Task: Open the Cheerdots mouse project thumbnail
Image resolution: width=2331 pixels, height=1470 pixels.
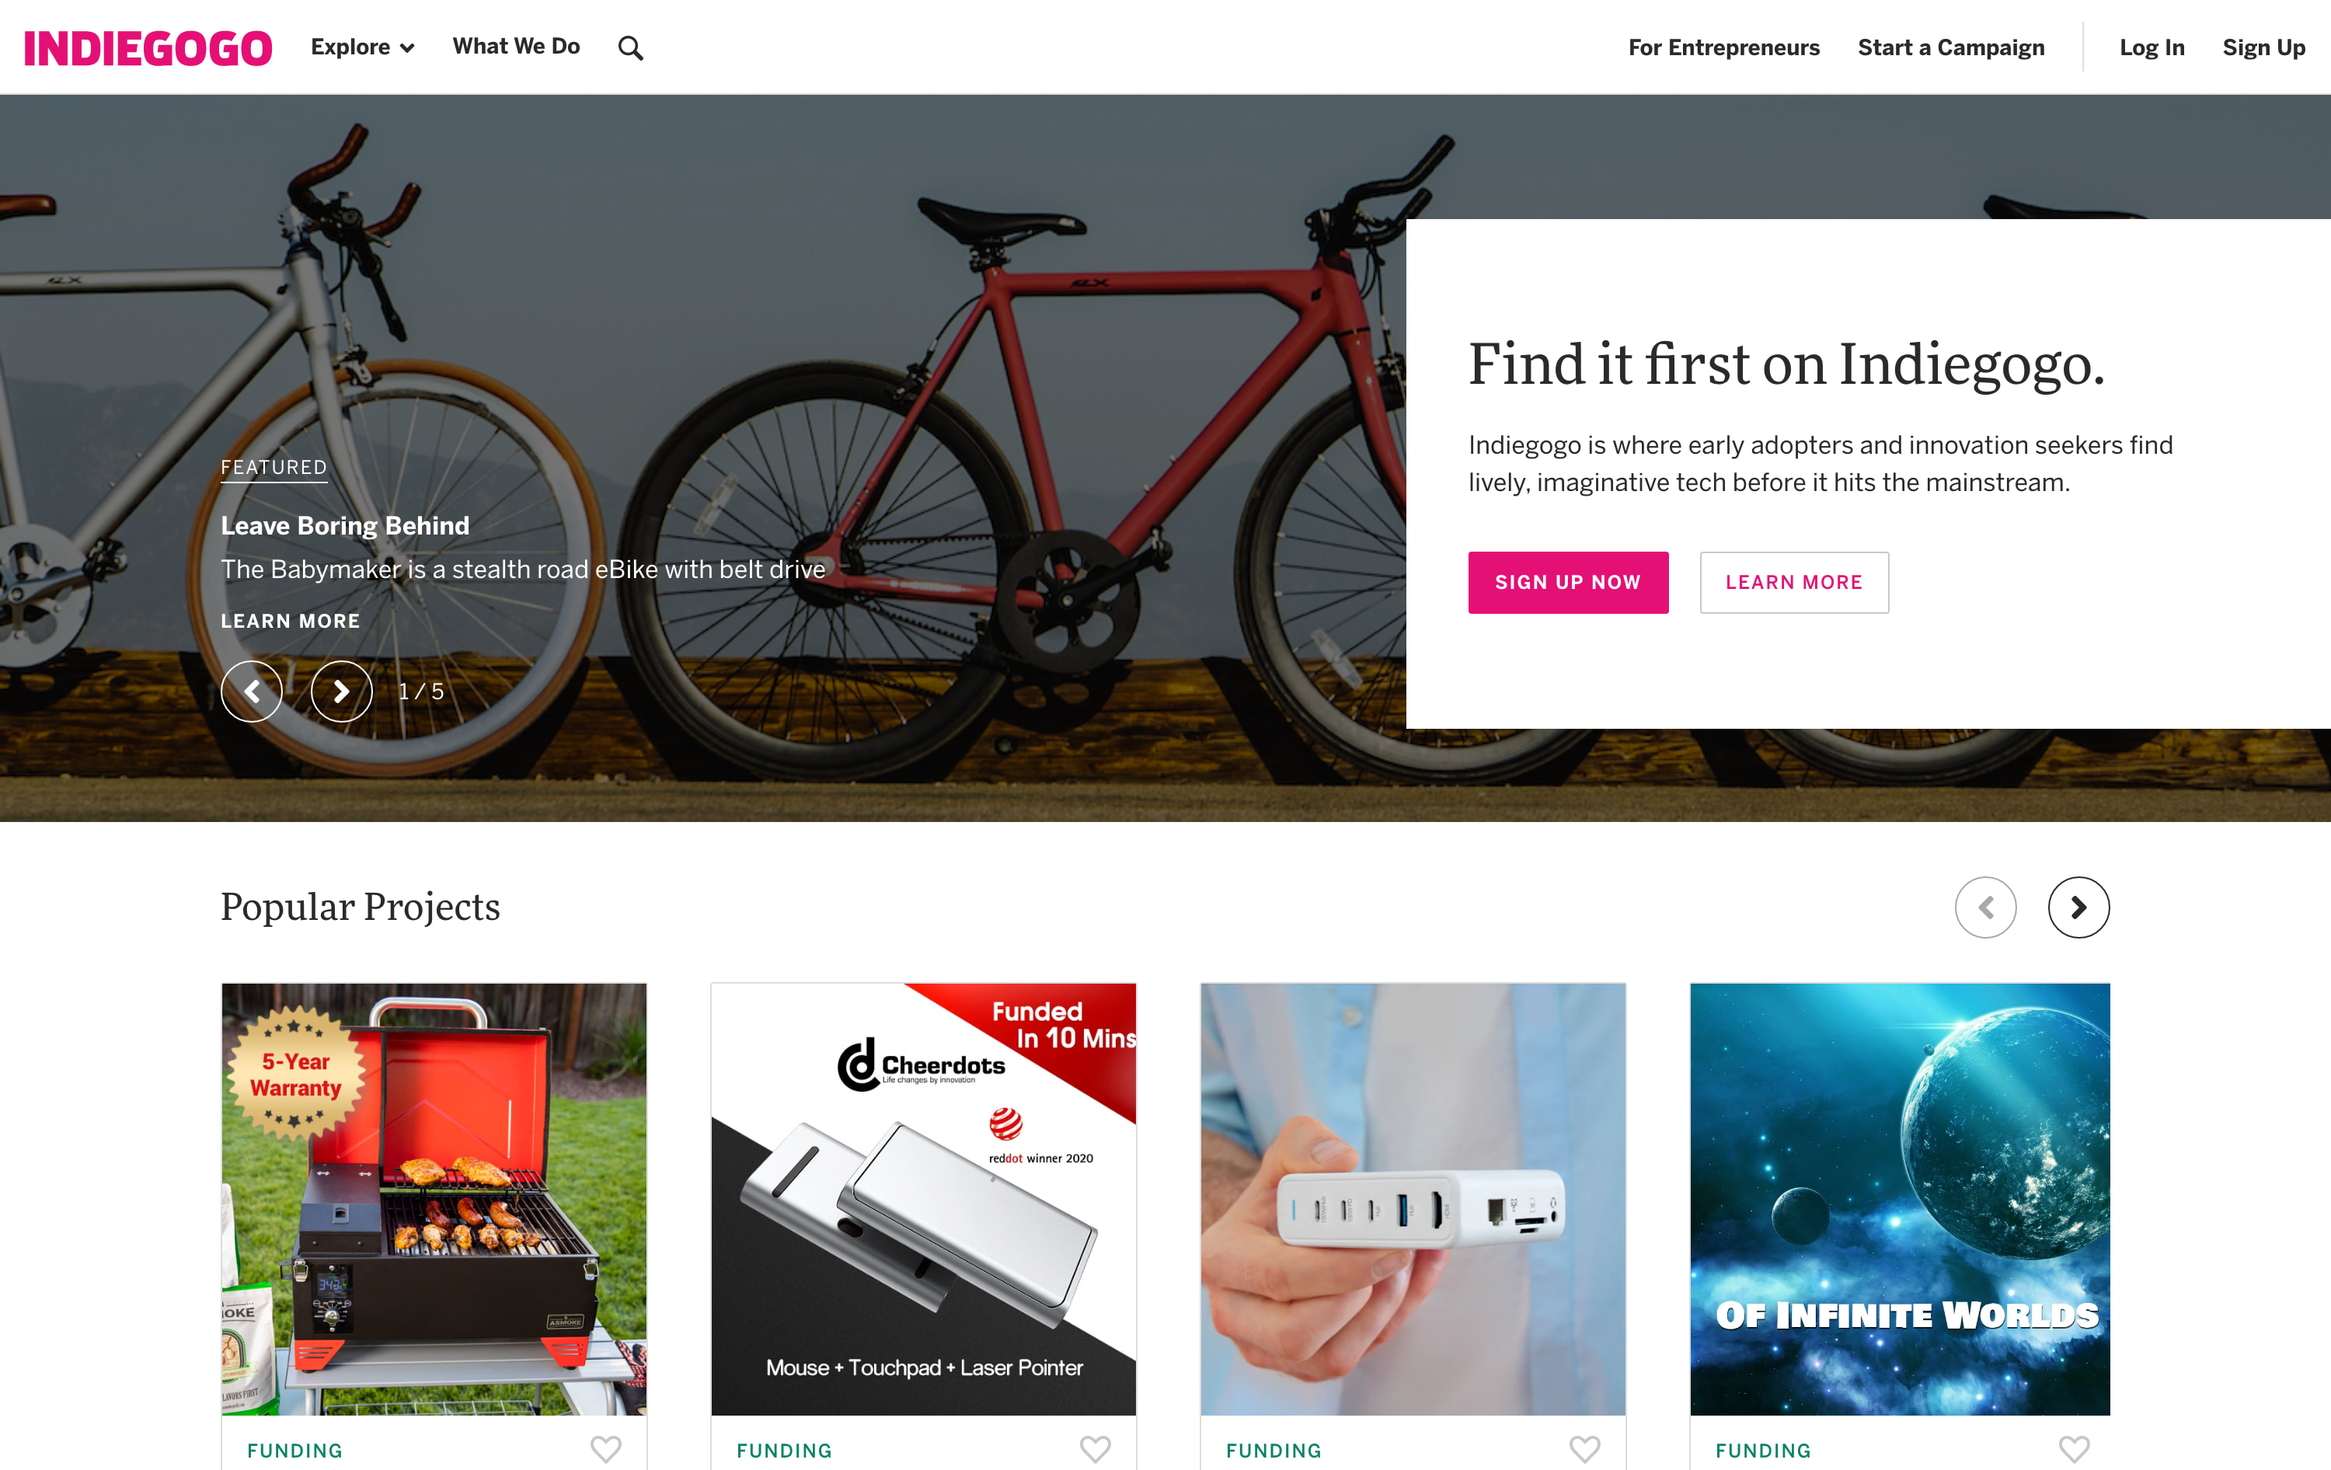Action: 924,1199
